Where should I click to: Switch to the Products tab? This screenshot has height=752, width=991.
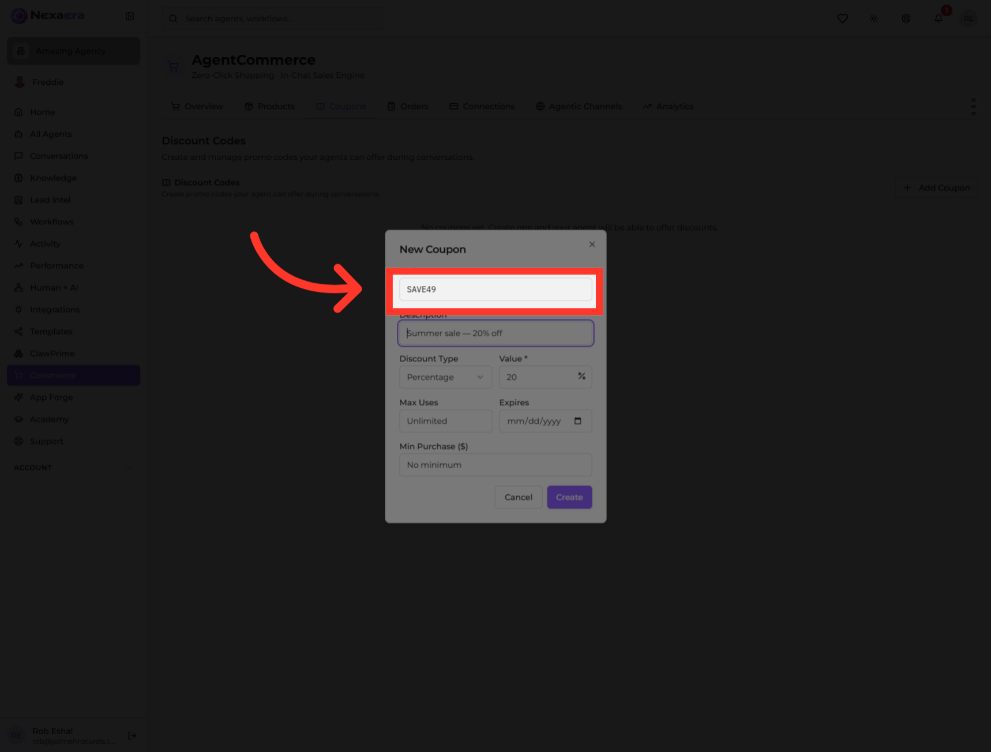pyautogui.click(x=269, y=106)
